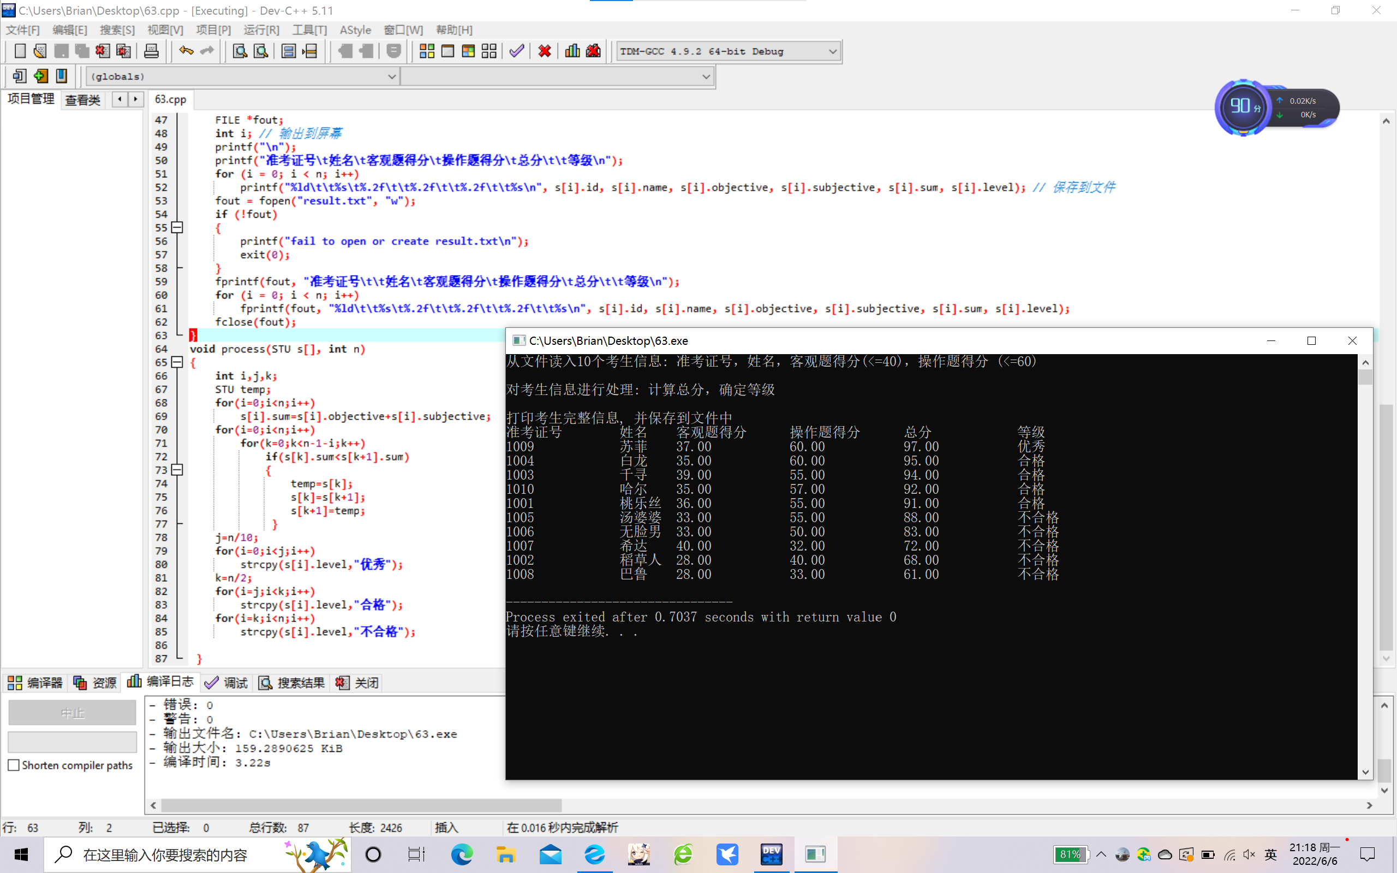Click the 关闭 button in bottom panel

(358, 683)
